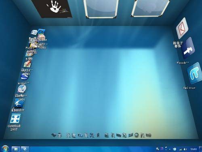This screenshot has width=202, height=152.
Task: Open the Facebook icon on right wall
Action: pyautogui.click(x=188, y=48)
